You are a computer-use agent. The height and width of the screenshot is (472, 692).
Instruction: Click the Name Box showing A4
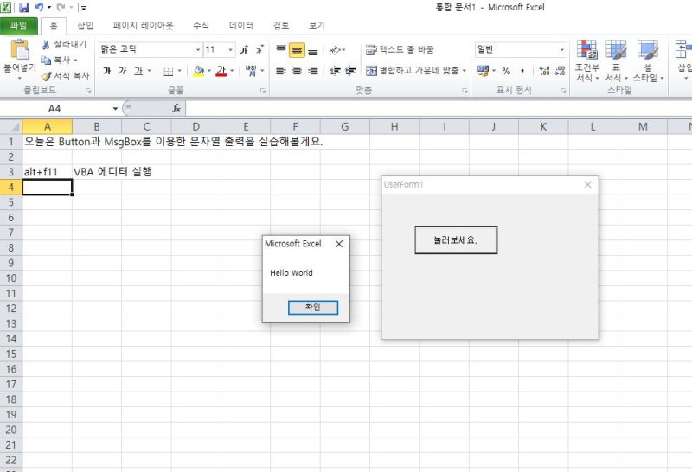[x=54, y=109]
